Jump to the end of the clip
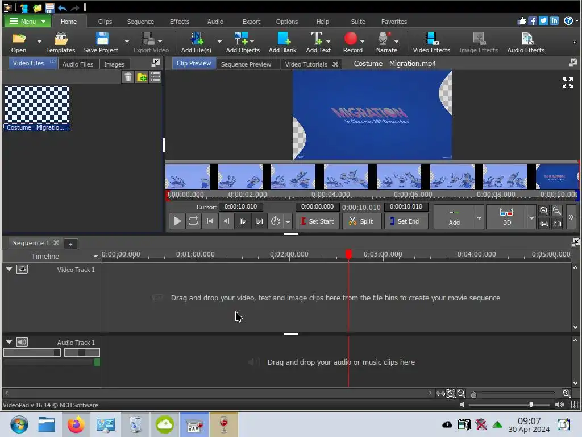Viewport: 582px width, 437px height. (259, 221)
